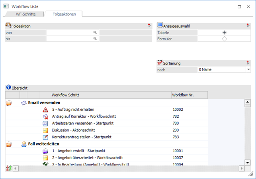Click the red-green arrows icon at bottom left

9,168
